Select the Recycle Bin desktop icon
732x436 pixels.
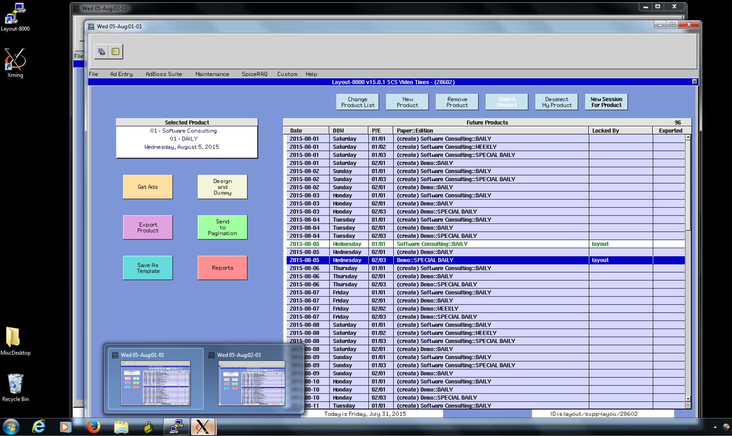[15, 387]
